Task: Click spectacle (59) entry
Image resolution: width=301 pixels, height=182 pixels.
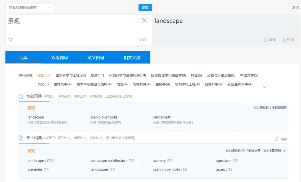Action: [227, 161]
